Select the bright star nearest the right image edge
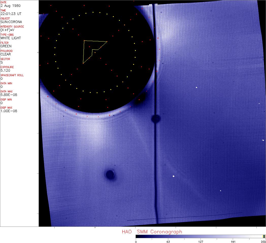 tap(263, 140)
